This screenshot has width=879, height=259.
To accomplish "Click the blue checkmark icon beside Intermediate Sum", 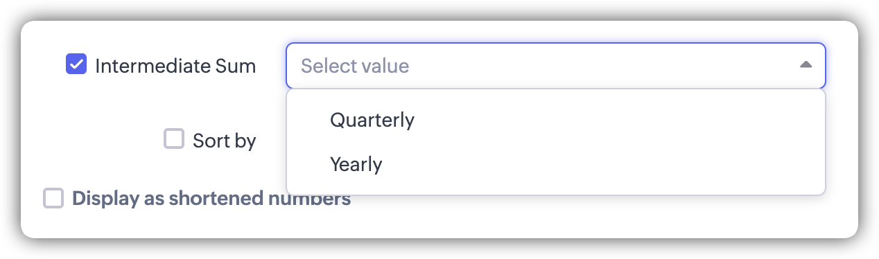I will [x=76, y=65].
